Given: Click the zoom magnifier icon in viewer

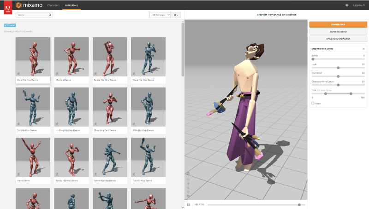Looking at the screenshot, I should click(x=188, y=188).
